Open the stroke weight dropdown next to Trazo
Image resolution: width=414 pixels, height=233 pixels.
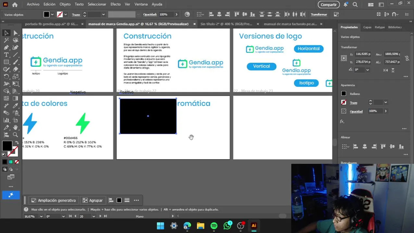point(103,14)
